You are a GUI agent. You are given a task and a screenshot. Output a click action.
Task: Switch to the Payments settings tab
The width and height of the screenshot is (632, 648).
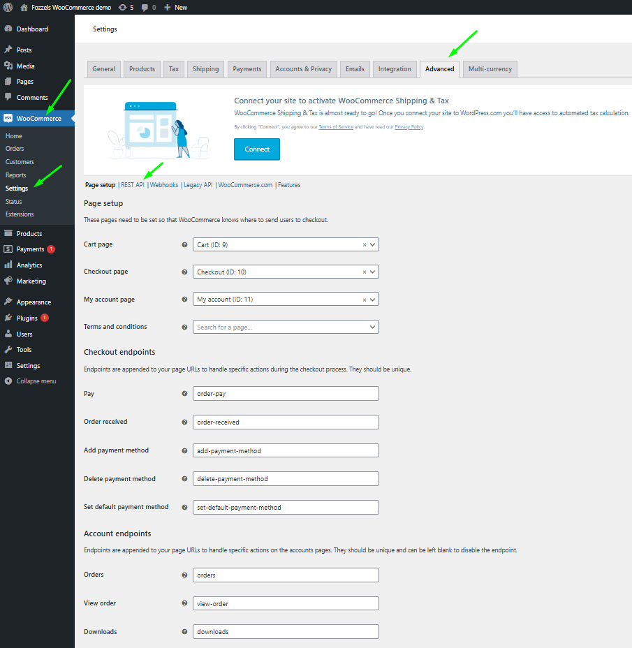coord(247,69)
